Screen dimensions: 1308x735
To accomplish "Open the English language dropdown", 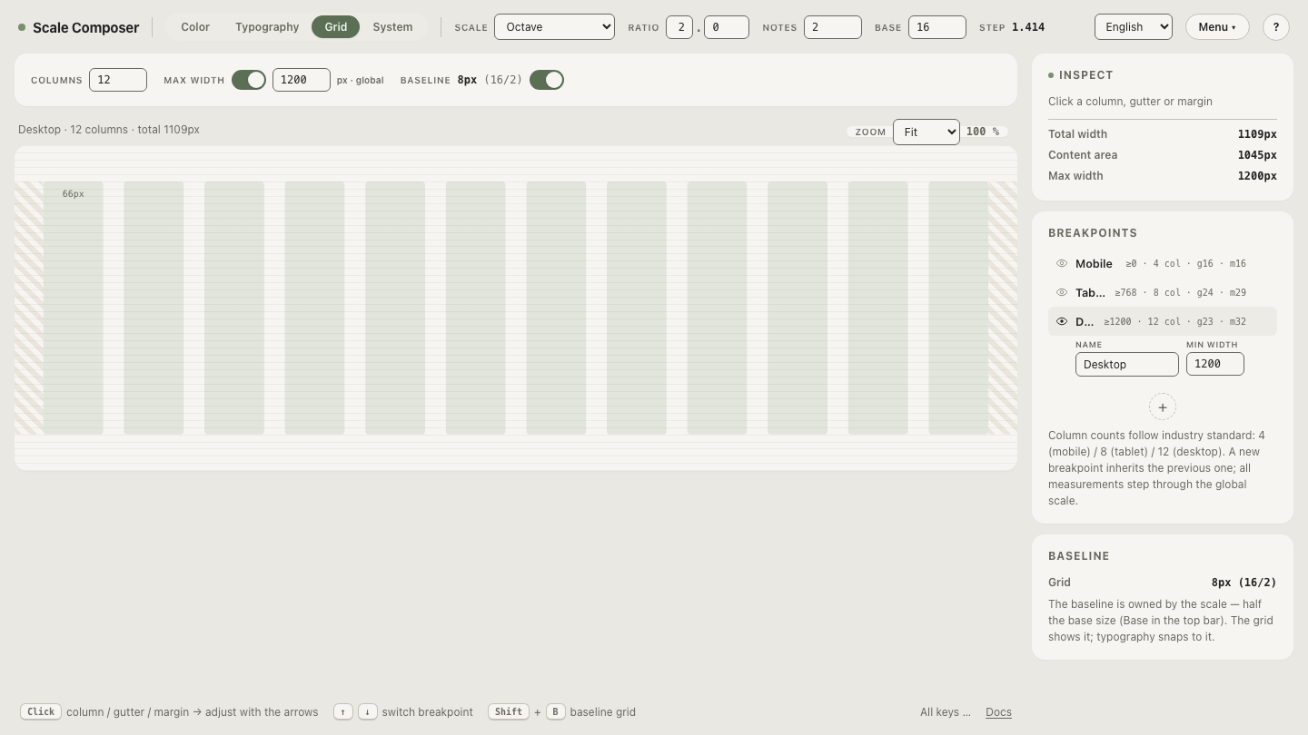I will [1134, 27].
